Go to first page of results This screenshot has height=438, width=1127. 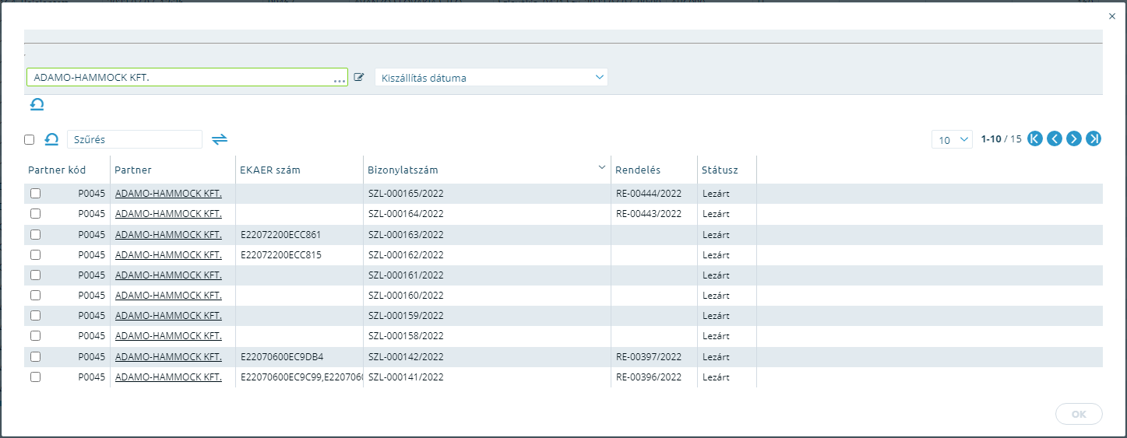(x=1035, y=139)
